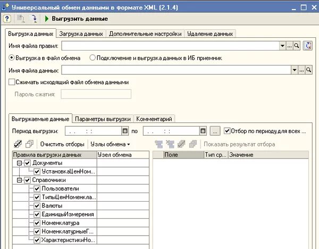This screenshot has width=319, height=249.
Task: Click the save settings toolbar icon
Action: [x=33, y=19]
